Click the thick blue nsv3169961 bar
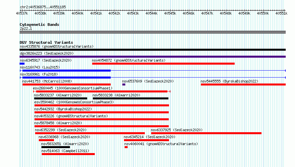 (67, 78)
